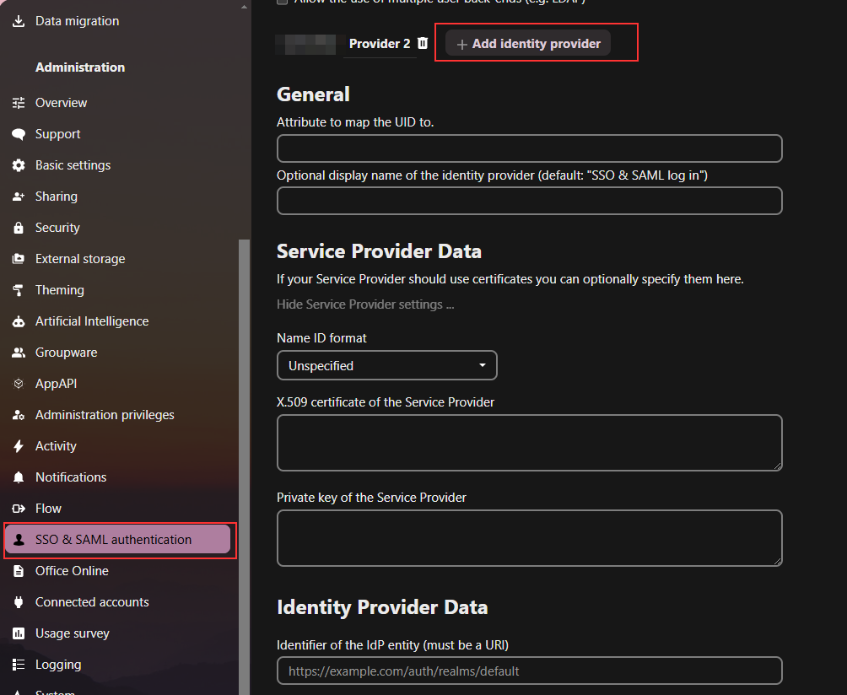Click the Data migration download icon
The image size is (847, 695).
pos(19,21)
